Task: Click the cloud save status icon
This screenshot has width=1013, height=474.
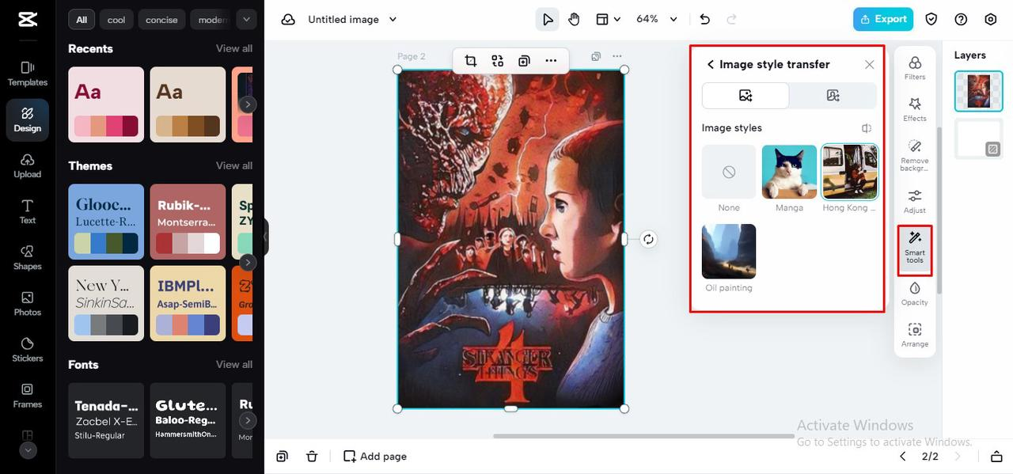Action: click(288, 19)
